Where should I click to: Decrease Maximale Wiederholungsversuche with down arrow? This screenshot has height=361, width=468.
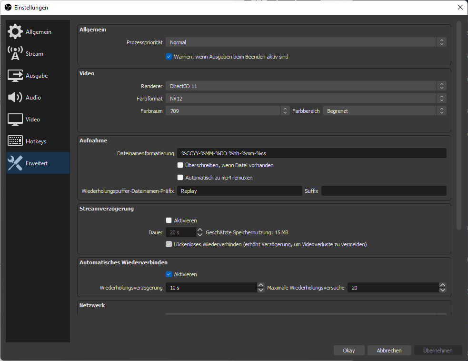[443, 290]
